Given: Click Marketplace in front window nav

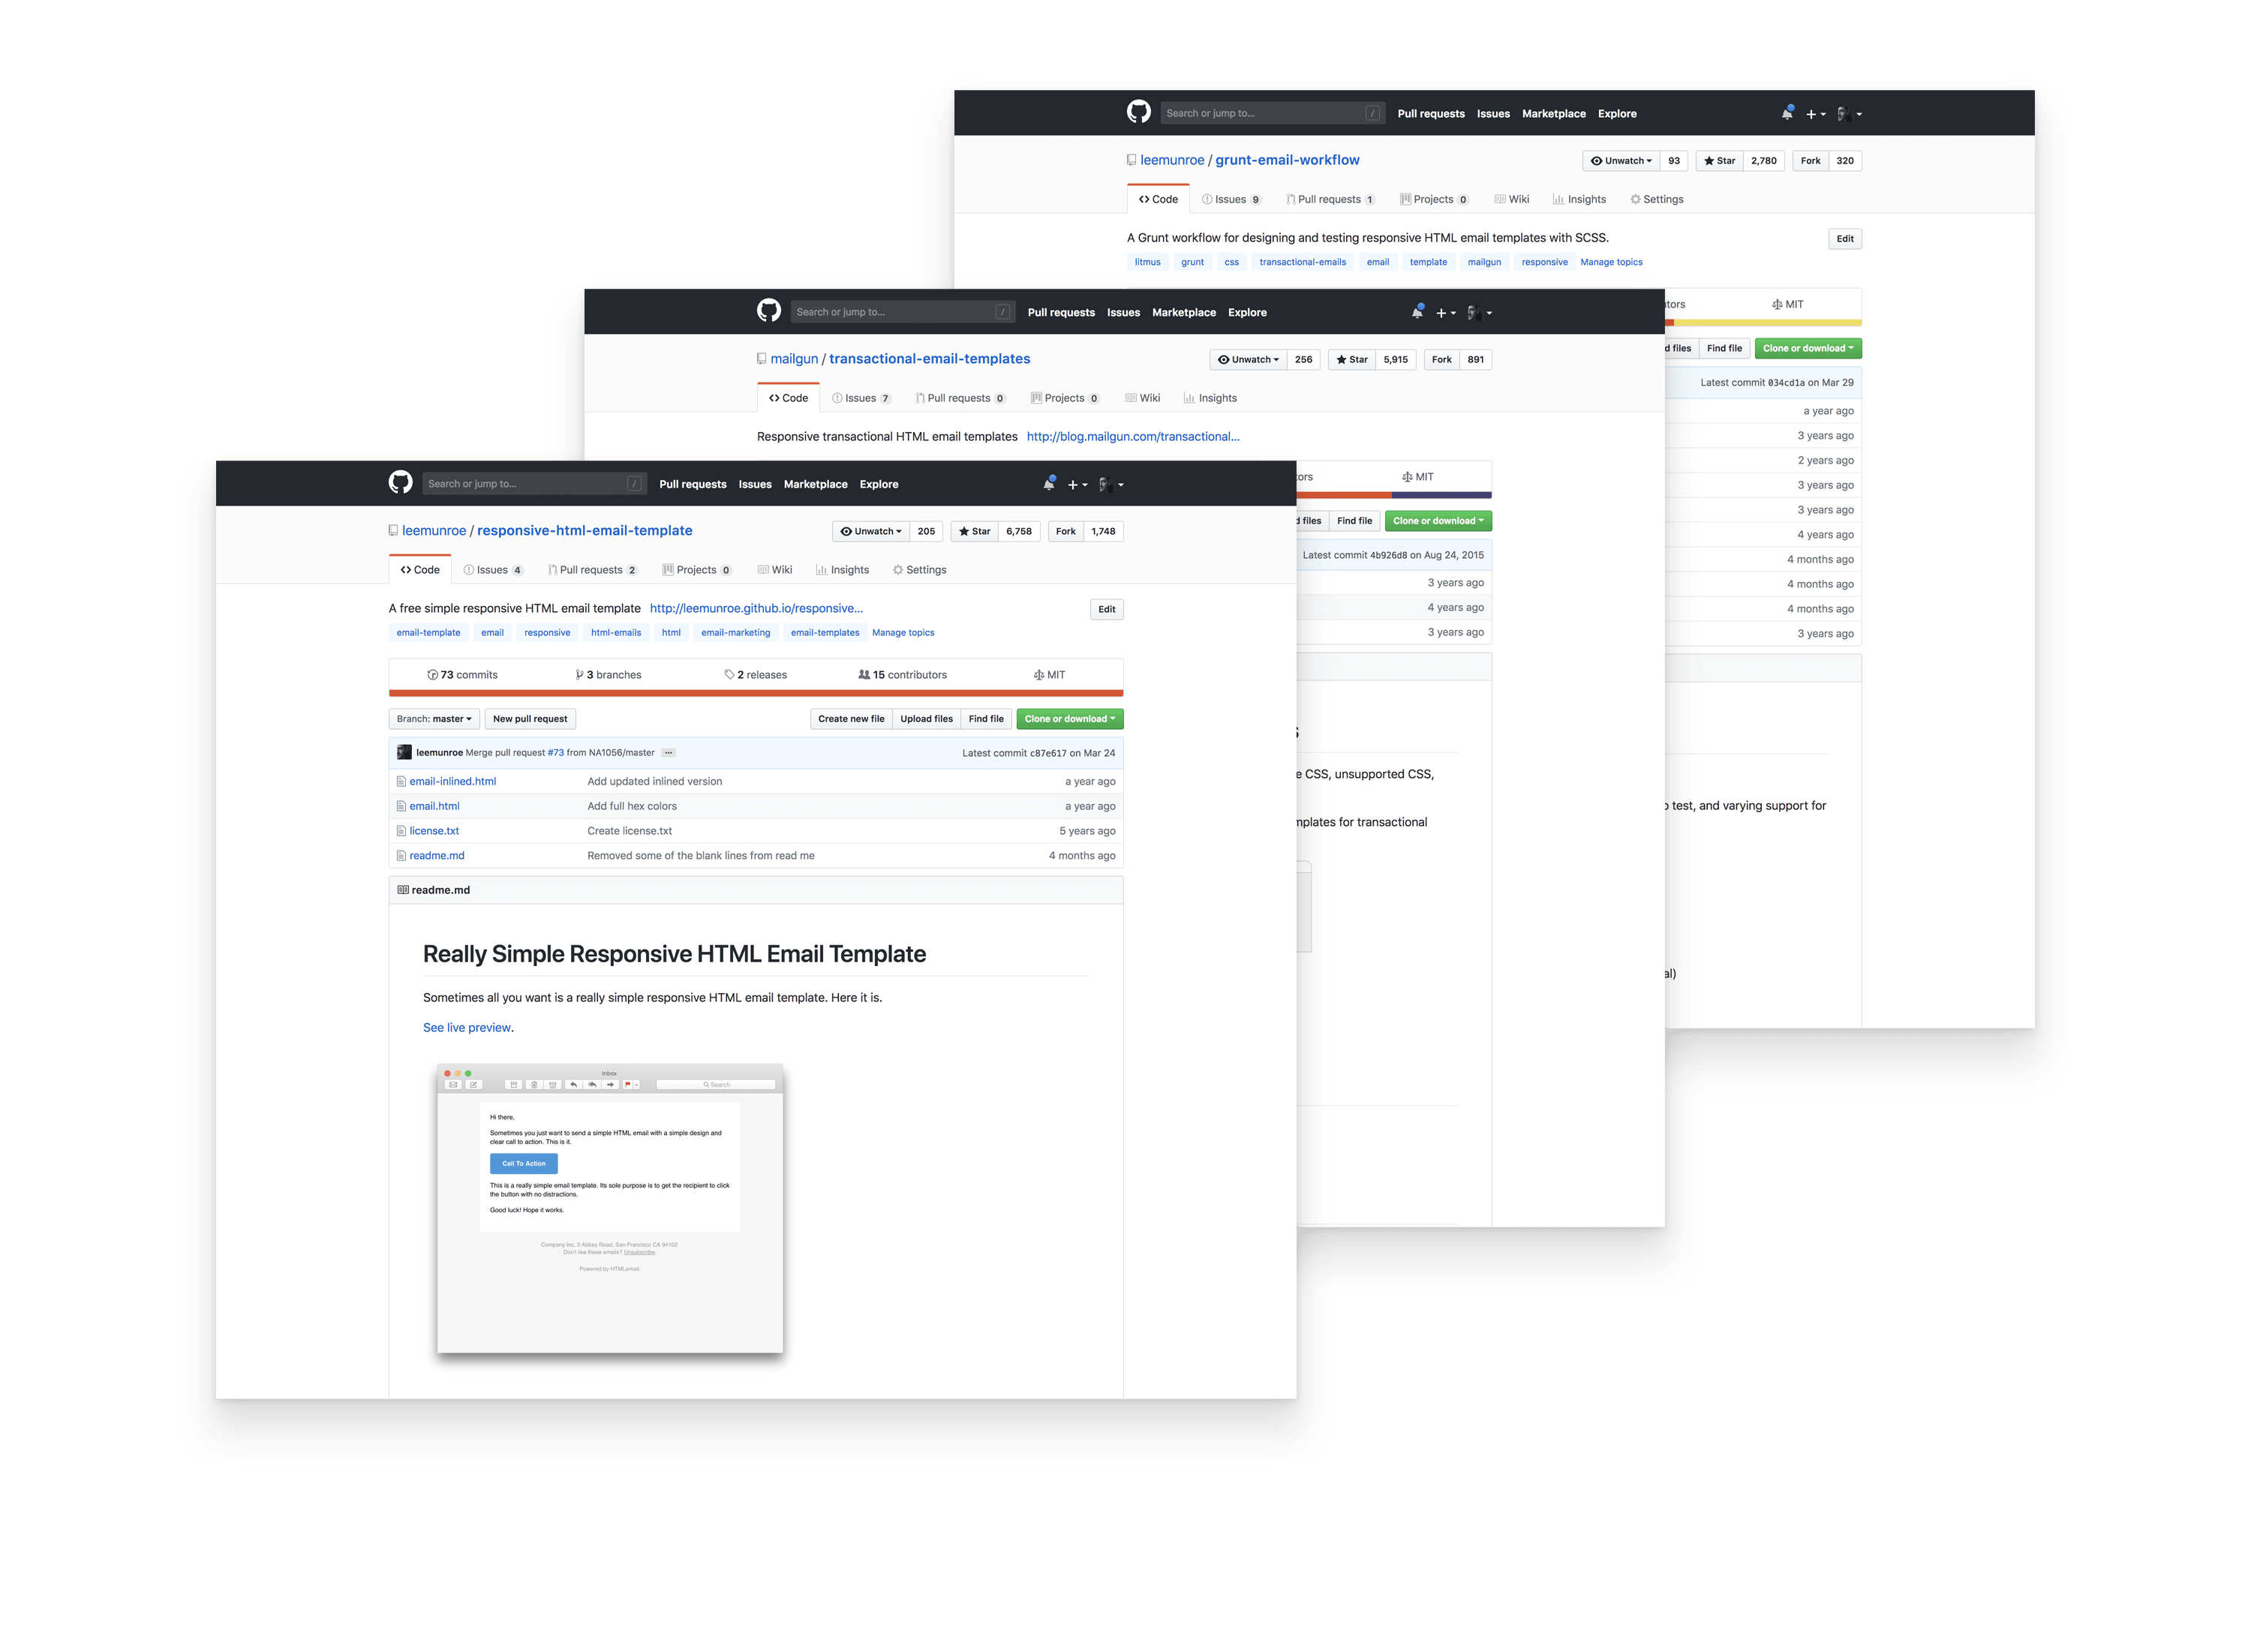Looking at the screenshot, I should coord(816,484).
